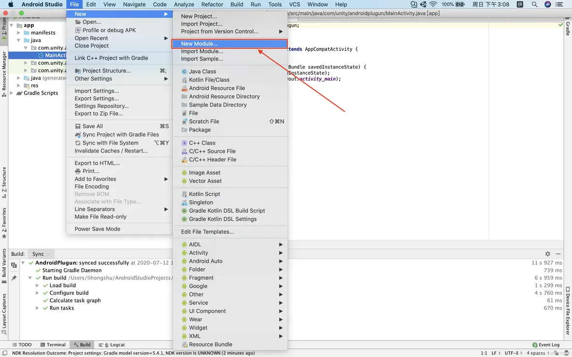Expand Configure build in Build output
The width and height of the screenshot is (572, 357).
(37, 293)
